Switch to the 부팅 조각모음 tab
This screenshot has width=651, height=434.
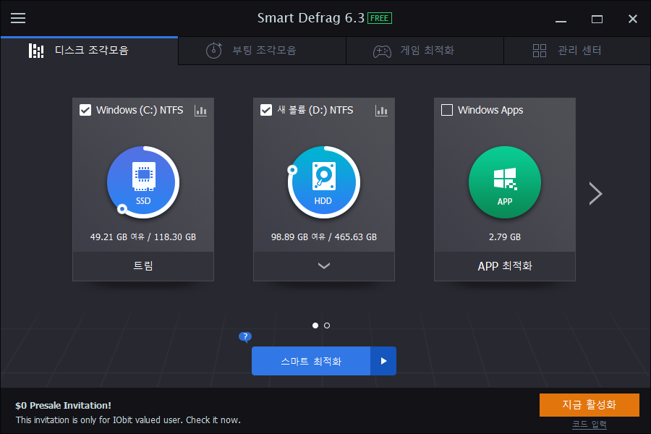(262, 51)
